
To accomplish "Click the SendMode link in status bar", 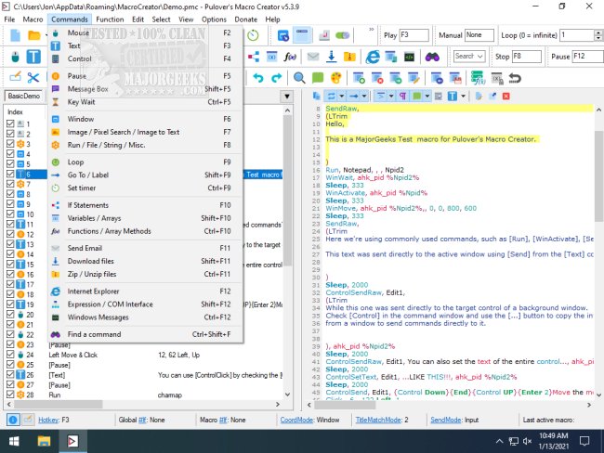I will (446, 420).
